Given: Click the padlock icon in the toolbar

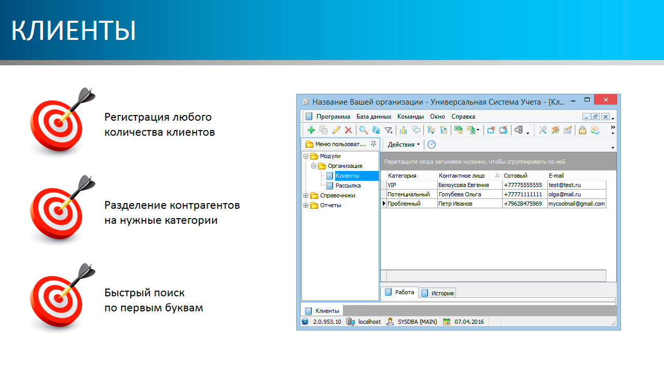Looking at the screenshot, I should (583, 130).
